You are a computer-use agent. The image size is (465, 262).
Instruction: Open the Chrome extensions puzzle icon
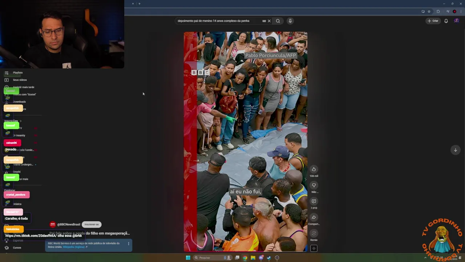438,11
